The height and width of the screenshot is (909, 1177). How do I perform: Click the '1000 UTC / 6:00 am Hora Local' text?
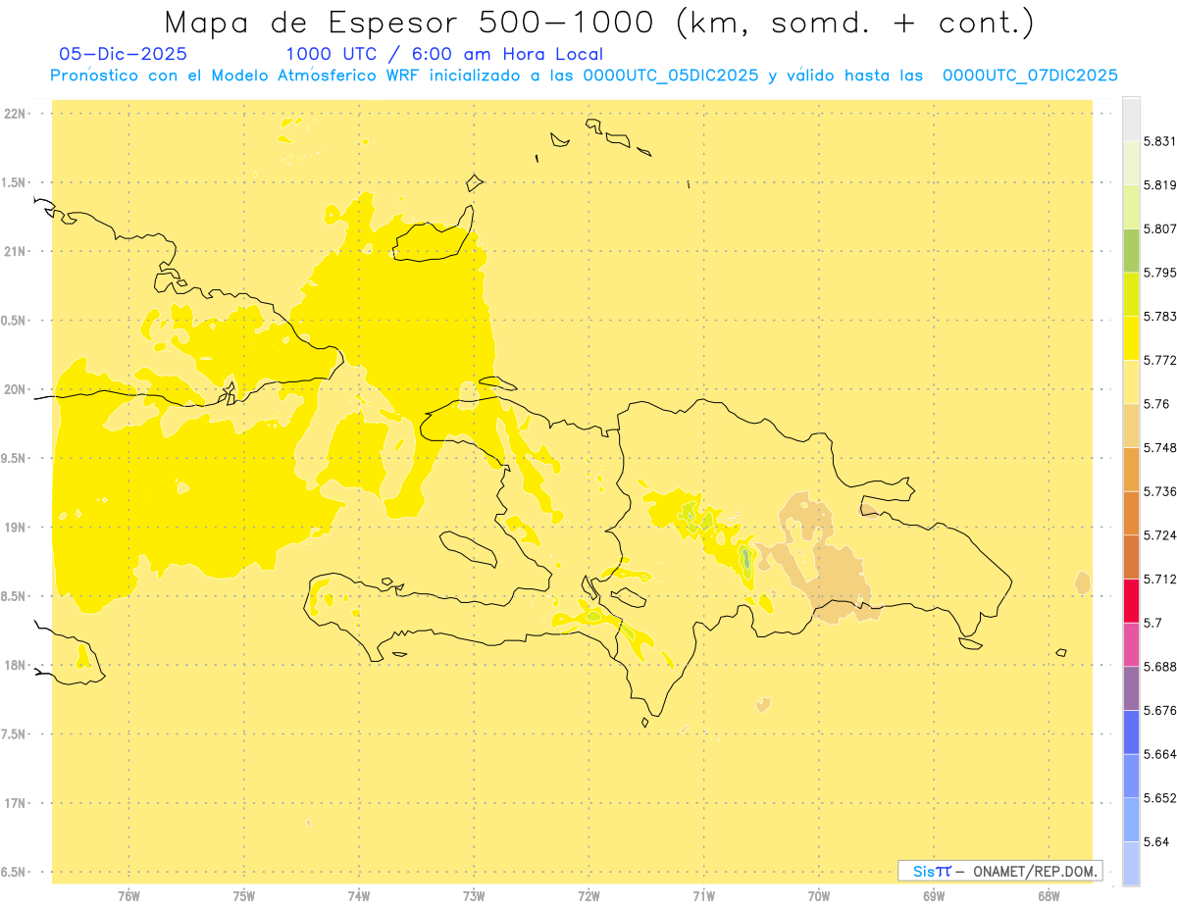point(444,54)
